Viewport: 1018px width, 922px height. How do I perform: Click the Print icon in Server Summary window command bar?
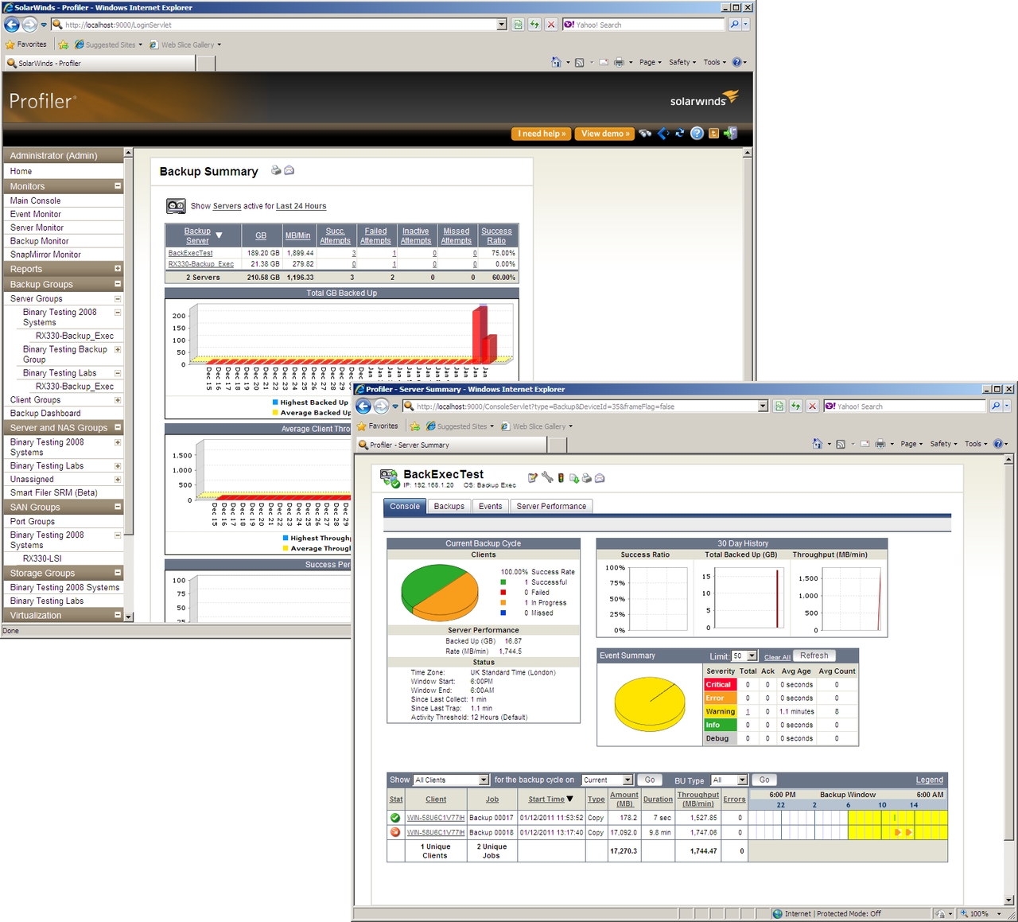[x=880, y=444]
